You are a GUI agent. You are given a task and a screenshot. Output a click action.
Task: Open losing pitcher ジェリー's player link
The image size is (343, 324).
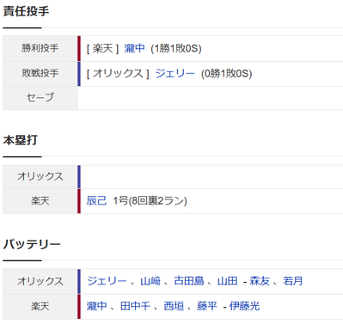(175, 74)
